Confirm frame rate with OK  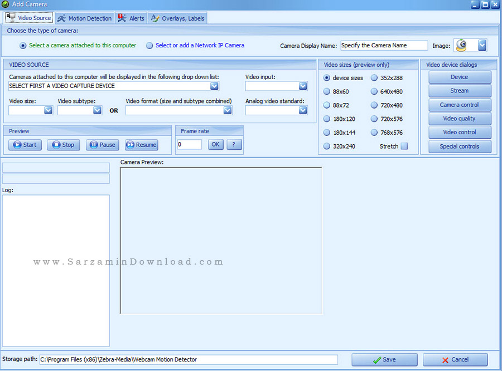[215, 144]
